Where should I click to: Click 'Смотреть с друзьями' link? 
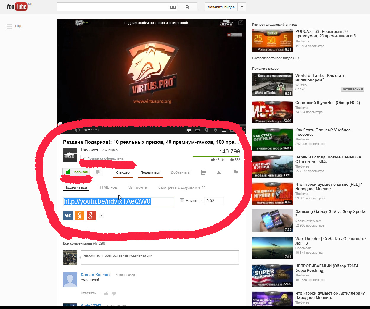181,187
